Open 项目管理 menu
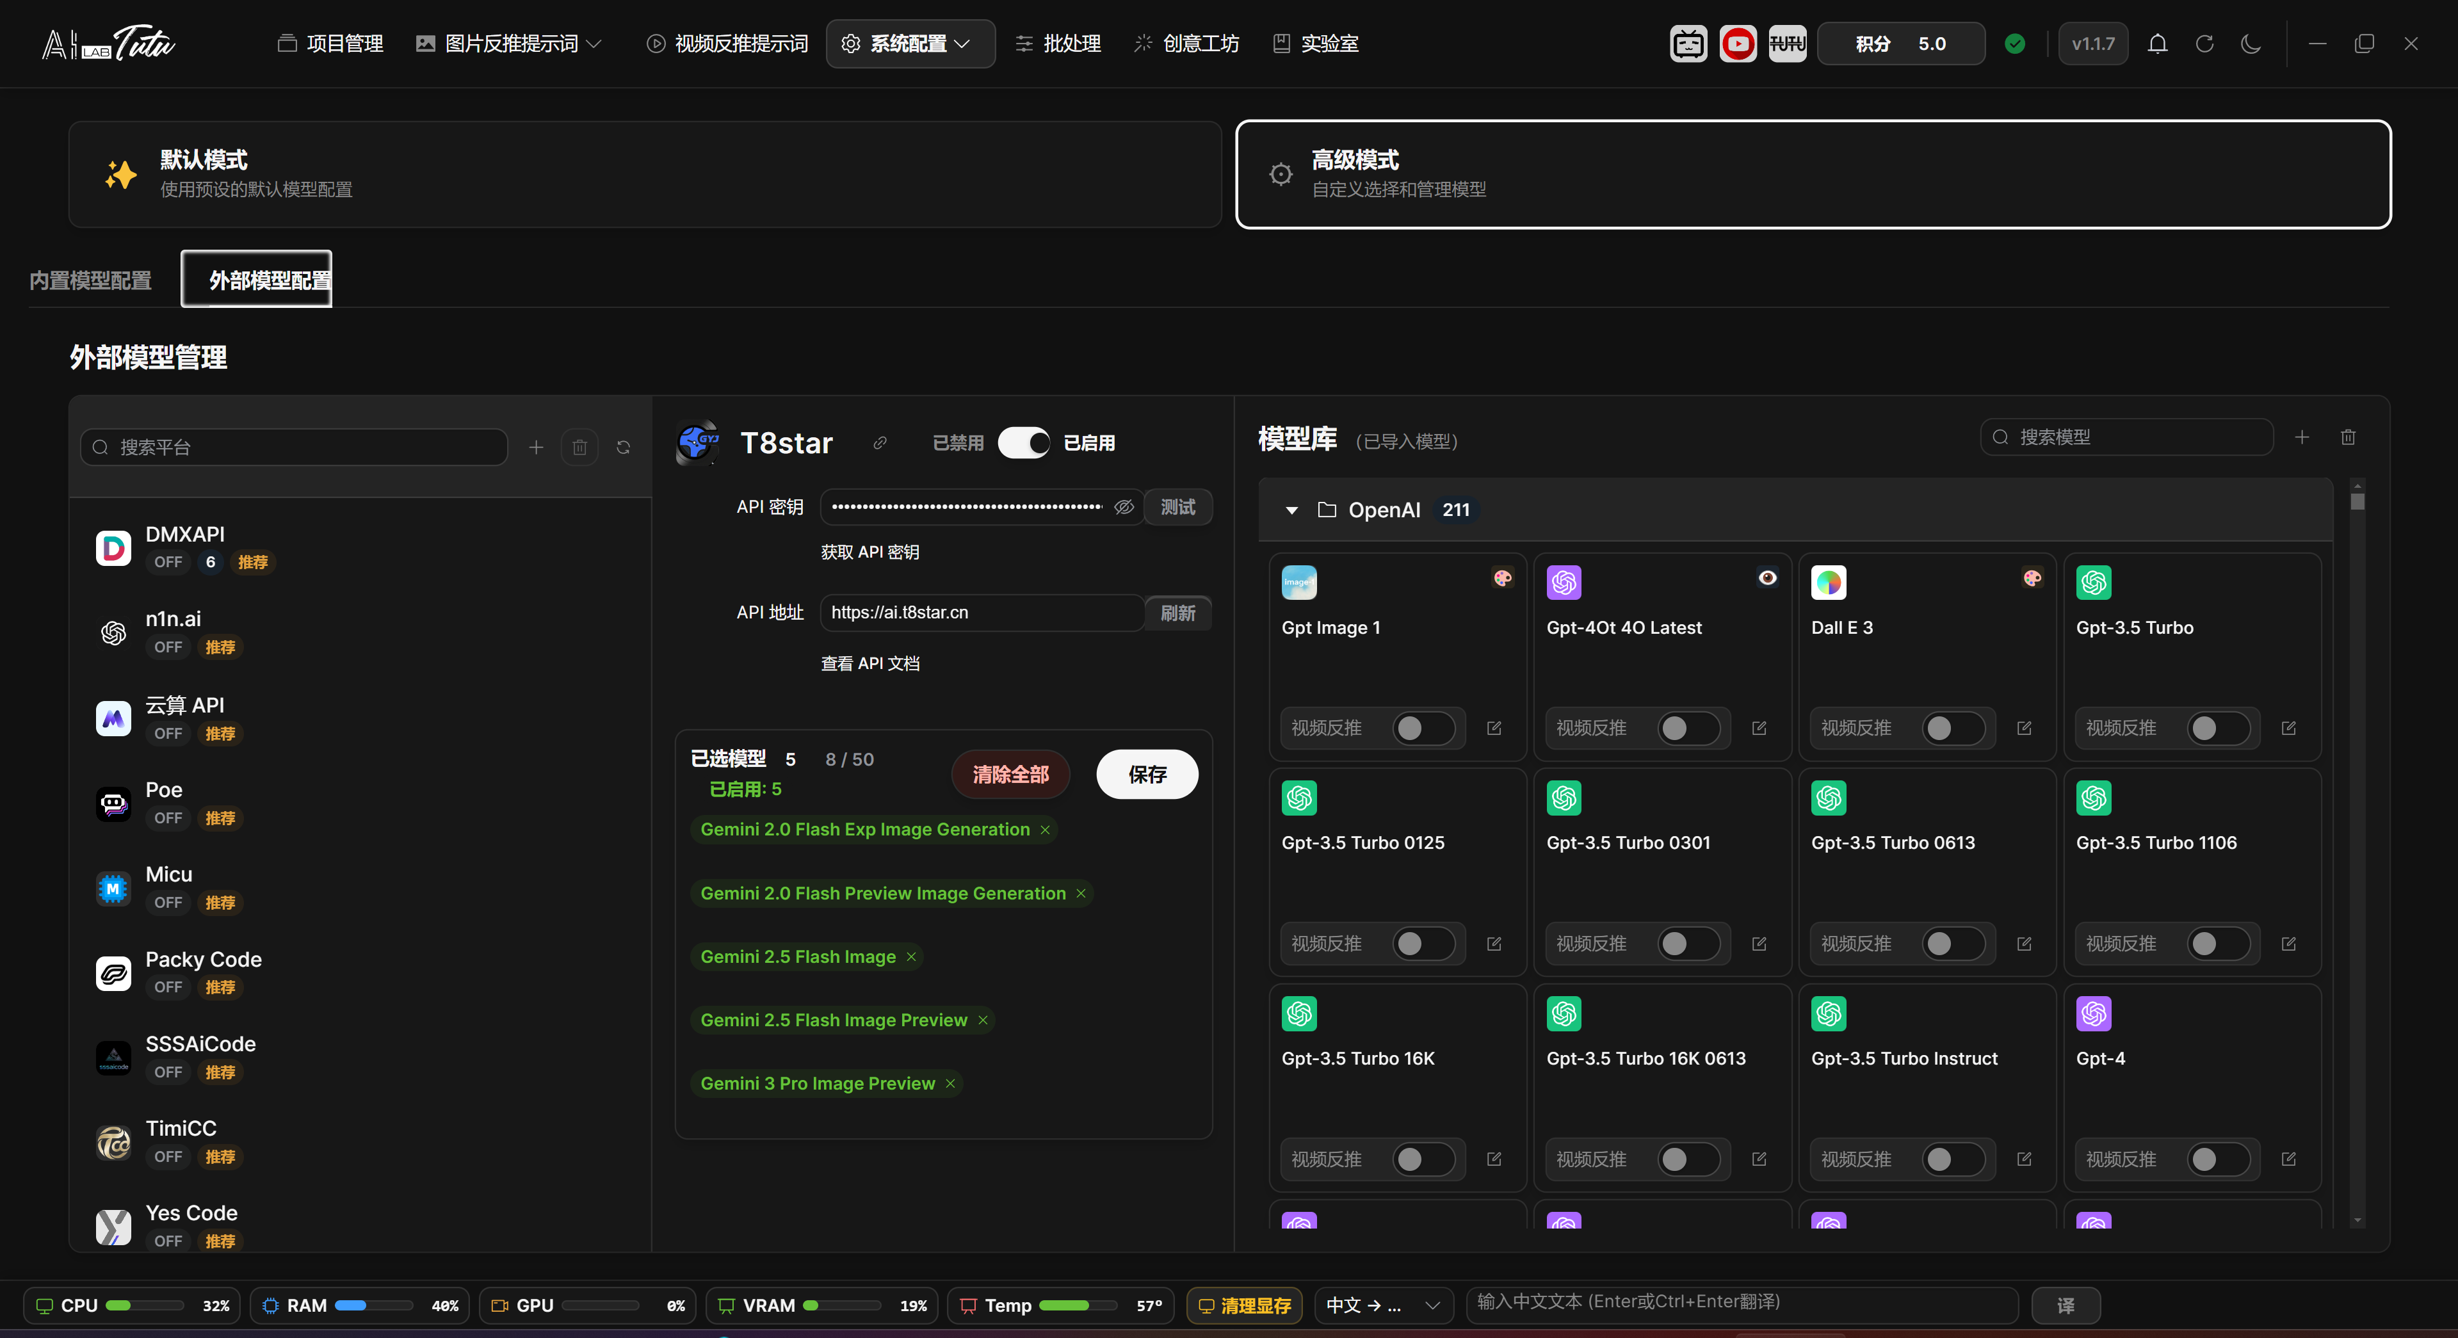Viewport: 2458px width, 1338px height. click(x=330, y=44)
